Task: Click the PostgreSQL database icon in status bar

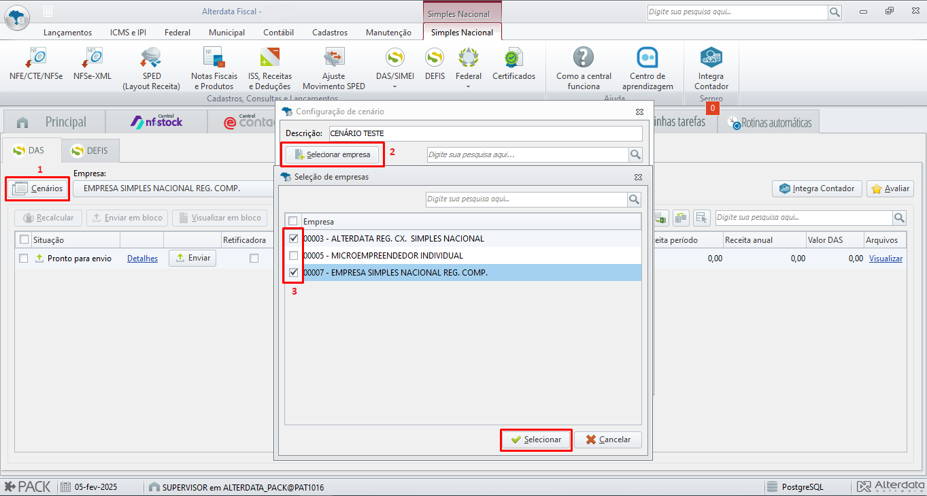Action: [772, 487]
